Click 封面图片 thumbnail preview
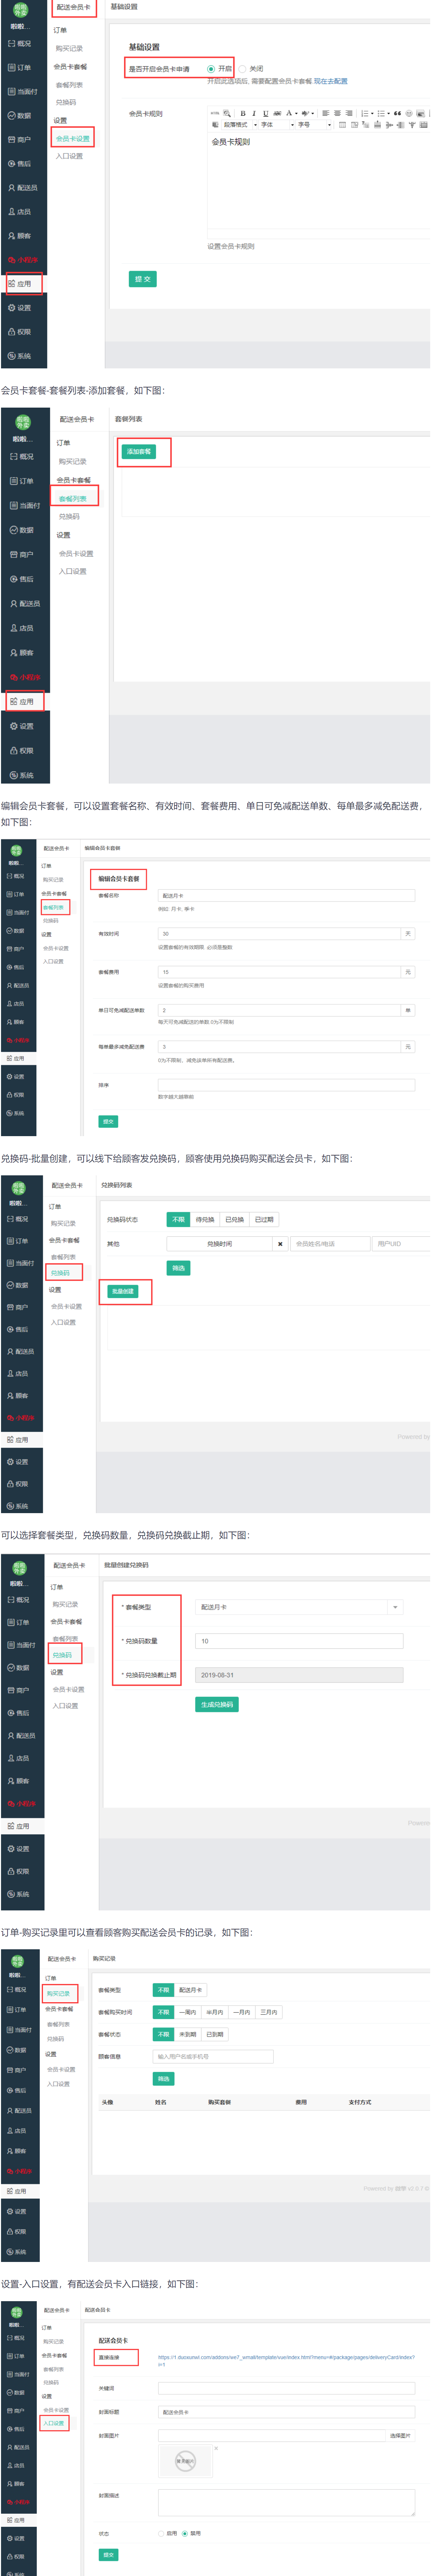 [x=186, y=2463]
